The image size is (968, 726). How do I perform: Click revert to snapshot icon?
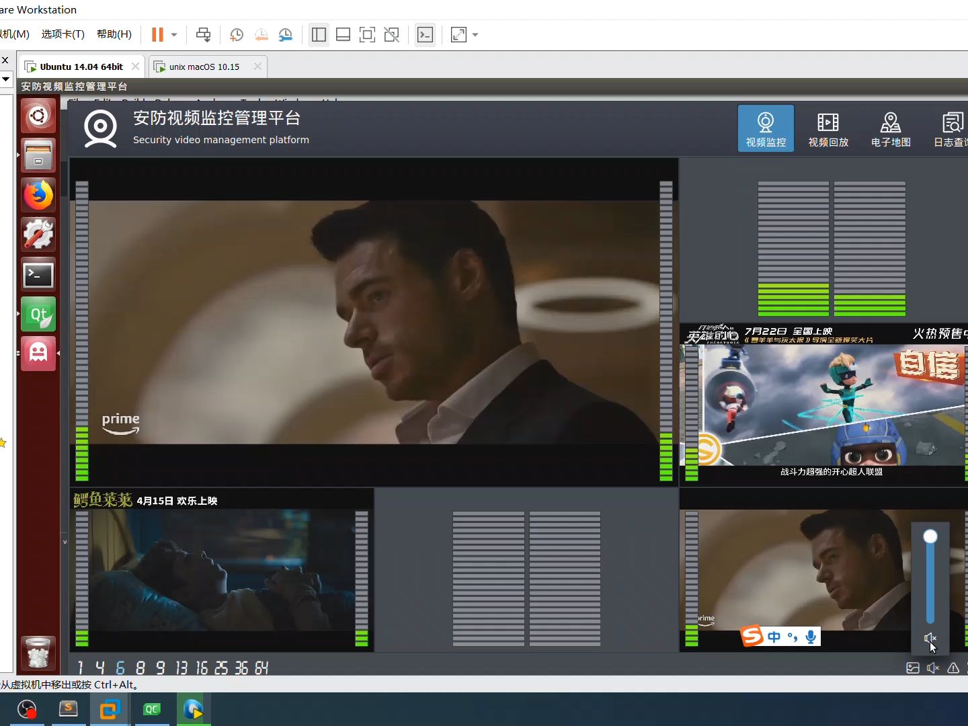coord(261,35)
